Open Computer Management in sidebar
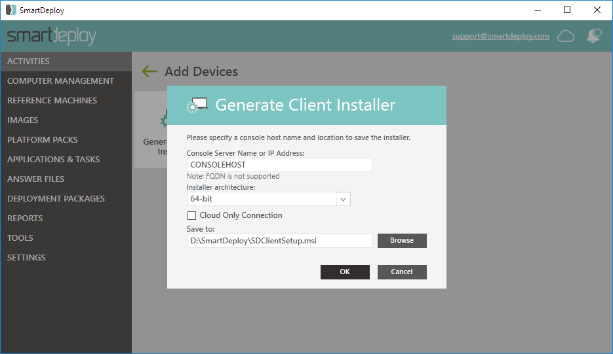The height and width of the screenshot is (354, 613). coord(66,80)
